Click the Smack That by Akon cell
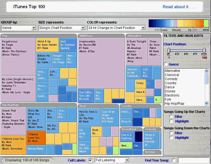This screenshot has width=211, height=164. tap(13, 120)
